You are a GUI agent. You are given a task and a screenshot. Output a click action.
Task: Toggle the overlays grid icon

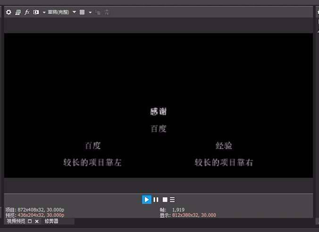pos(82,12)
